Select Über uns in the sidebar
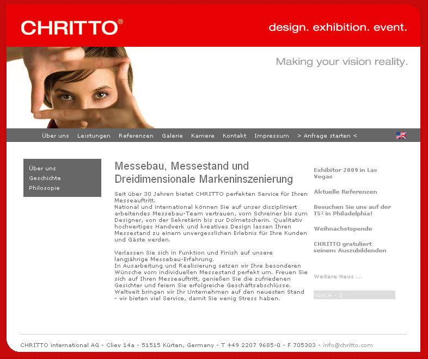The height and width of the screenshot is (359, 428). click(42, 168)
